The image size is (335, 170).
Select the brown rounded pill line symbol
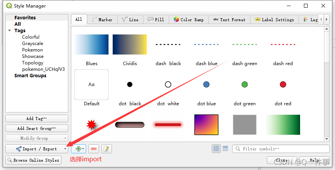130,125
